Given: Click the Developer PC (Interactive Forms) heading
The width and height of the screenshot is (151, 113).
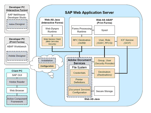Looking at the screenshot, I should 17,9.
